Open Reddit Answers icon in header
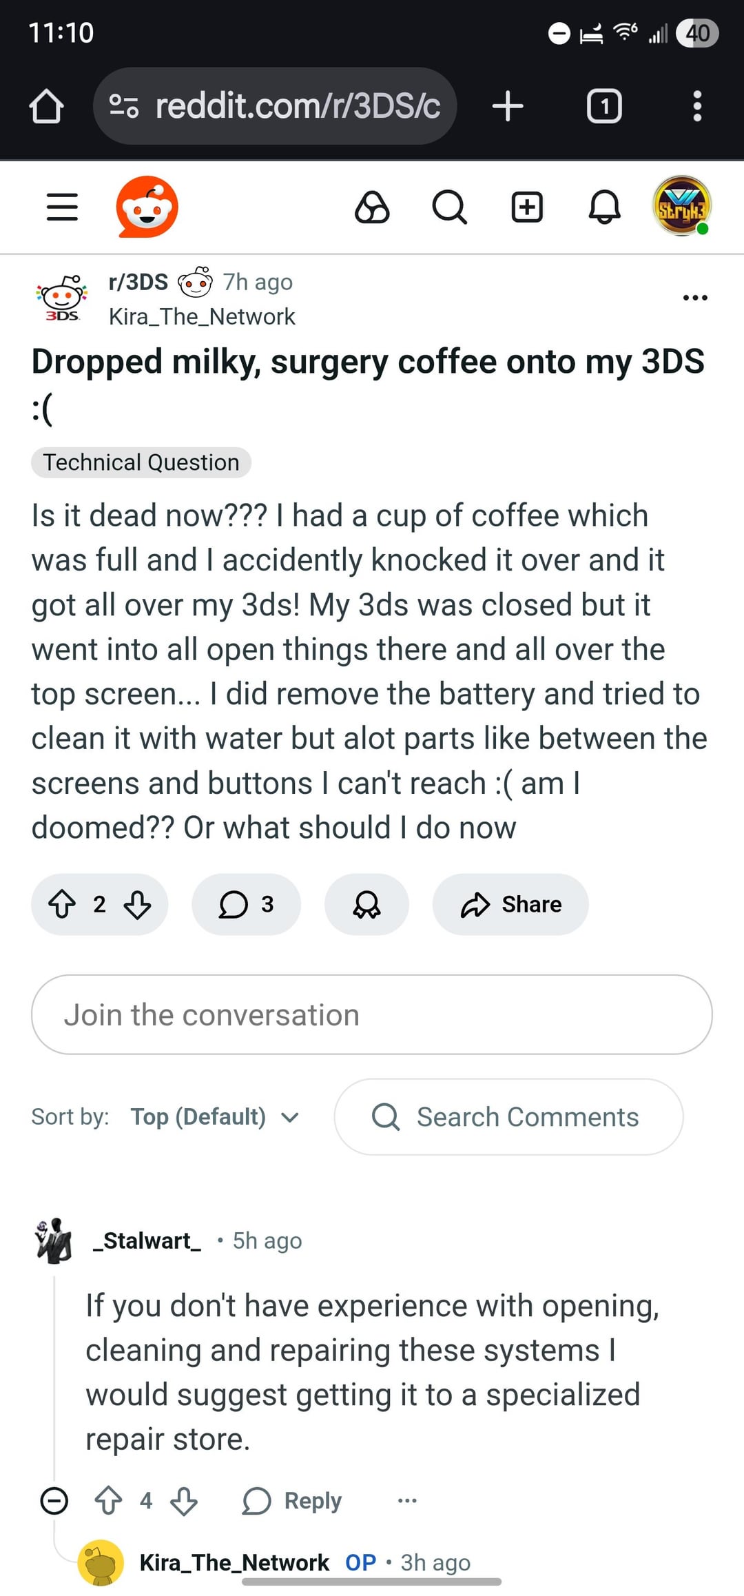Image resolution: width=744 pixels, height=1596 pixels. [372, 207]
